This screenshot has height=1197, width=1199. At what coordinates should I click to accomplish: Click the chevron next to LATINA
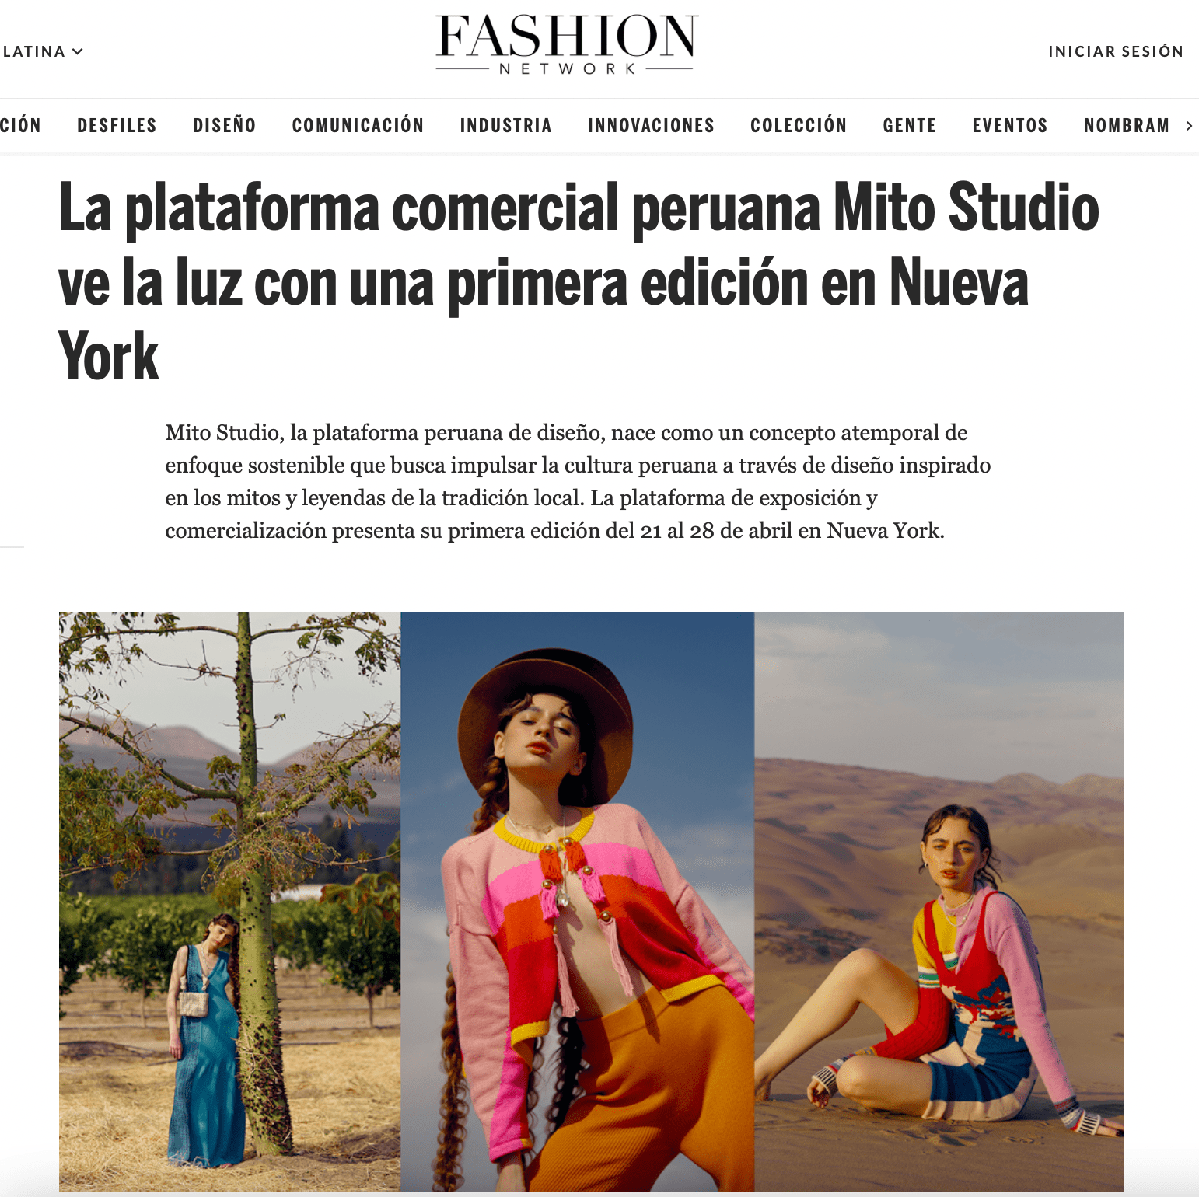point(77,51)
